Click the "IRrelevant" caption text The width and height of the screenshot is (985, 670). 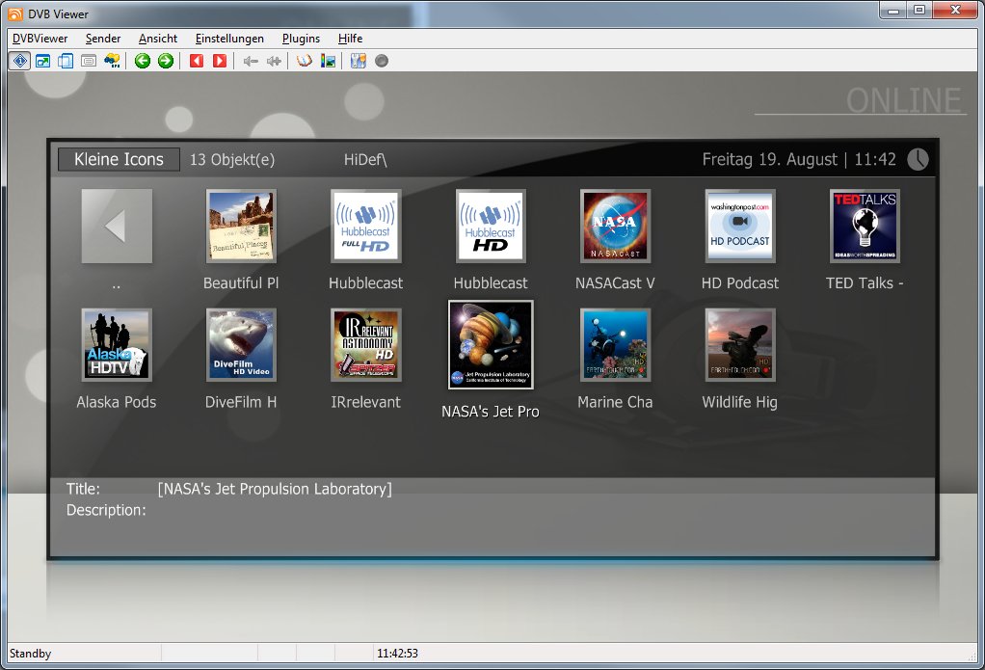click(x=365, y=402)
